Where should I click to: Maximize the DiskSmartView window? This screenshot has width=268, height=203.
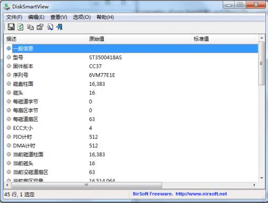pyautogui.click(x=240, y=5)
